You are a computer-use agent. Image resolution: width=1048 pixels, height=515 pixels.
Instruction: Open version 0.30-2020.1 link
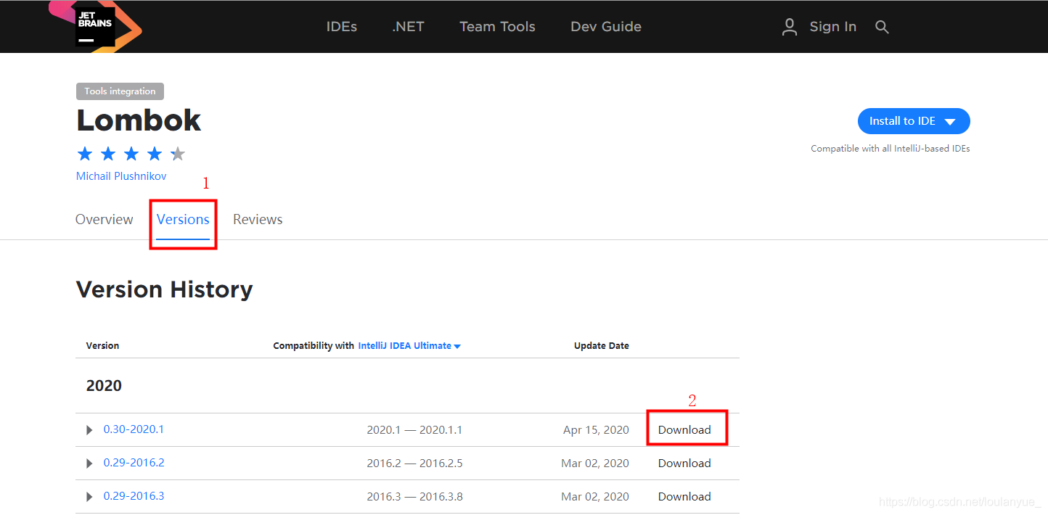tap(134, 429)
